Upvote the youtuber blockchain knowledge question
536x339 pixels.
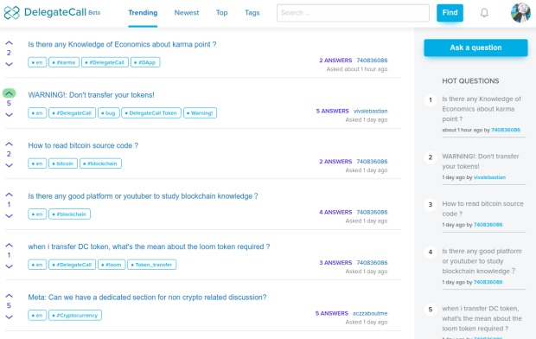[9, 195]
